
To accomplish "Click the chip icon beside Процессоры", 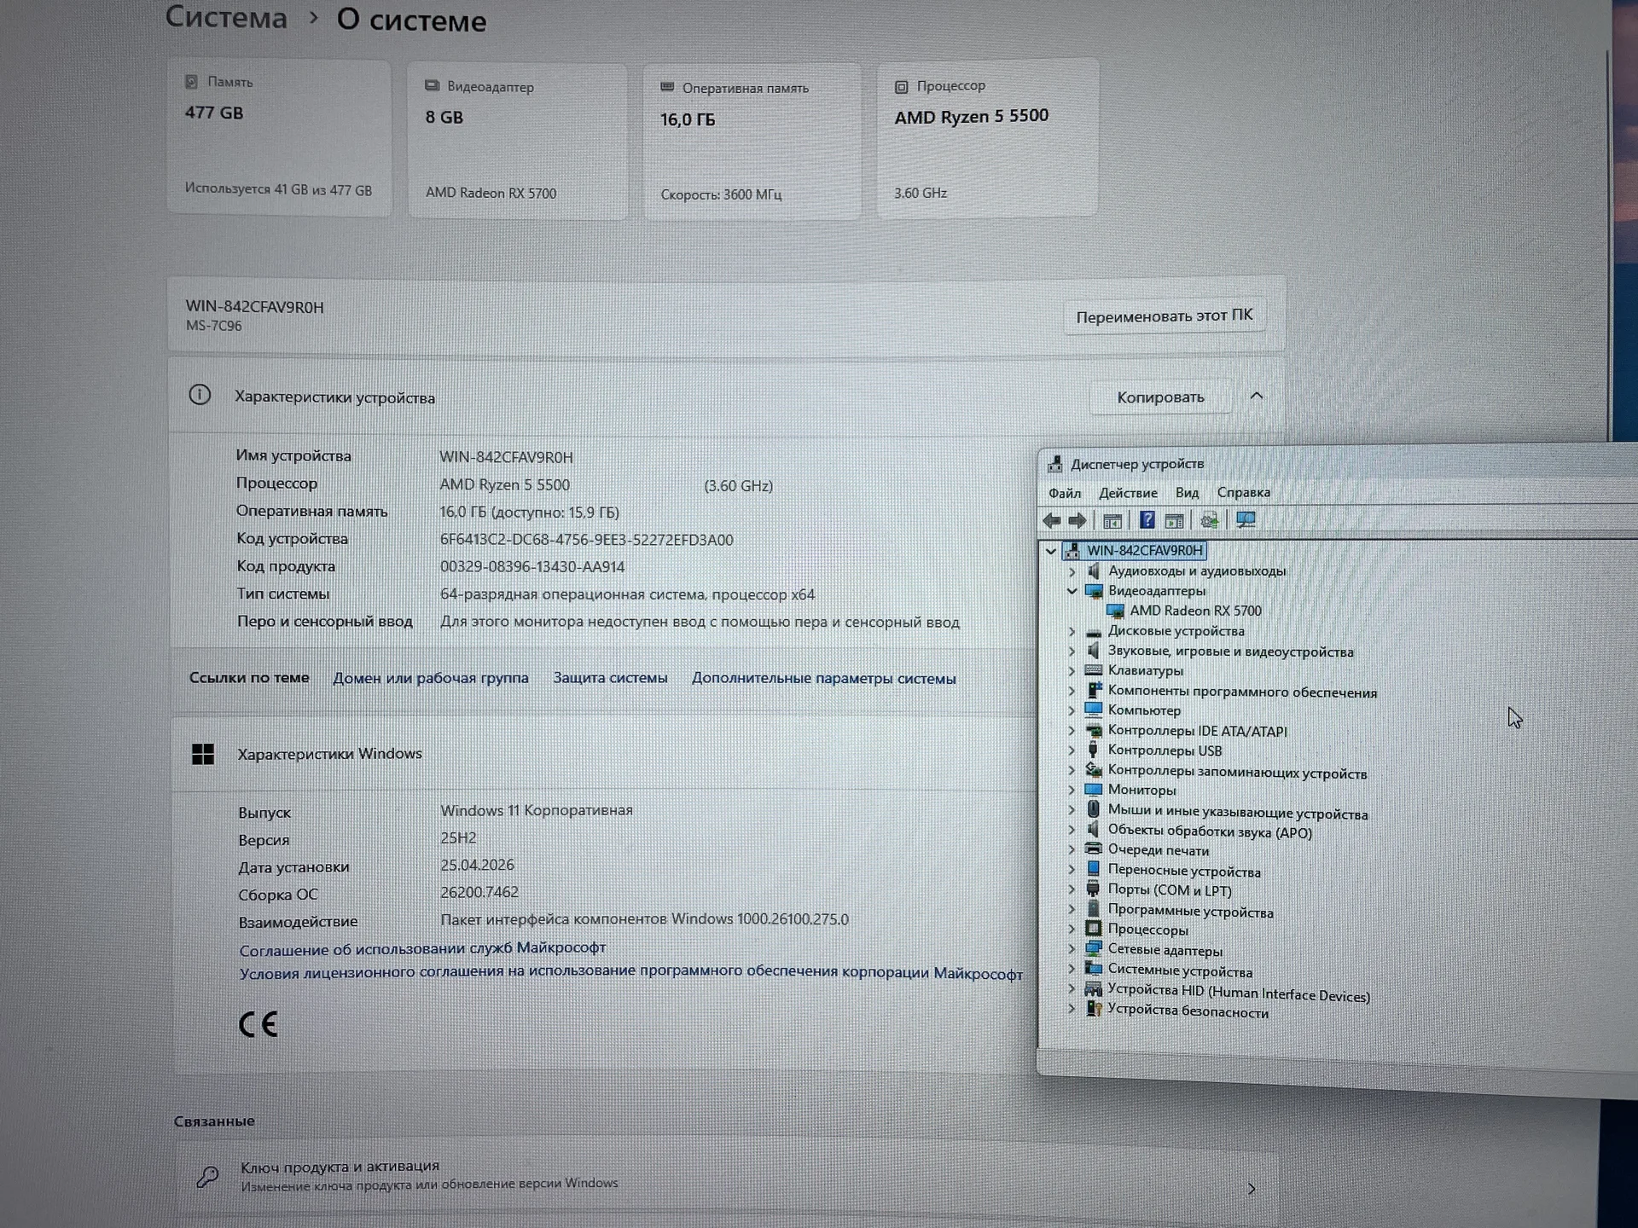I will (x=1094, y=929).
